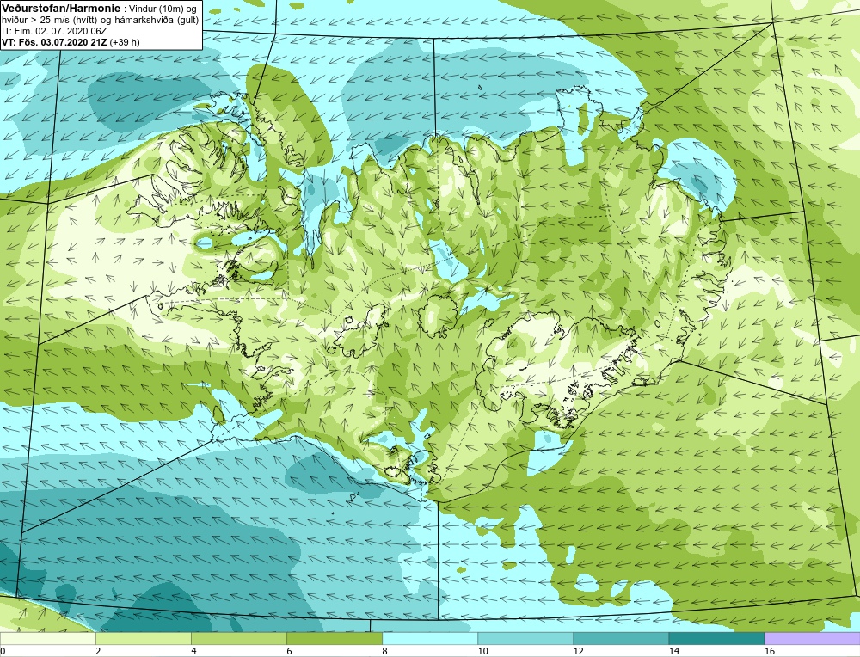Click the legend scale label '6'

tap(289, 651)
